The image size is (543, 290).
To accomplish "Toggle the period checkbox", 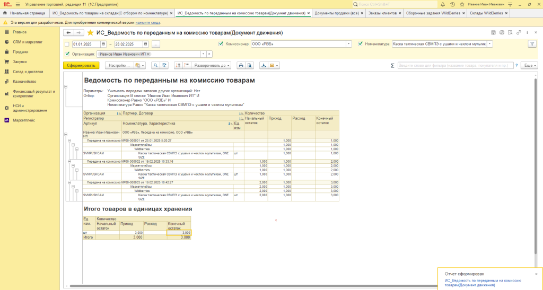I will 67,45.
